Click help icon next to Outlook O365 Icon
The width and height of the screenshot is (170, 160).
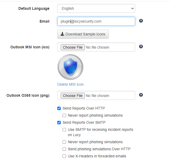pyautogui.click(x=141, y=95)
